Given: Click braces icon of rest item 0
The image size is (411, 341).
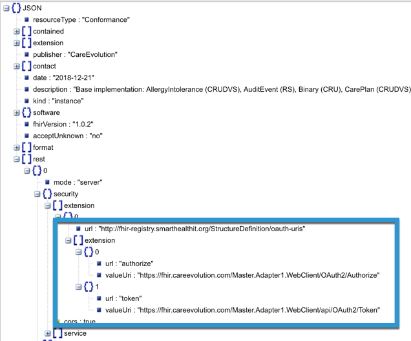Looking at the screenshot, I should click(x=37, y=170).
